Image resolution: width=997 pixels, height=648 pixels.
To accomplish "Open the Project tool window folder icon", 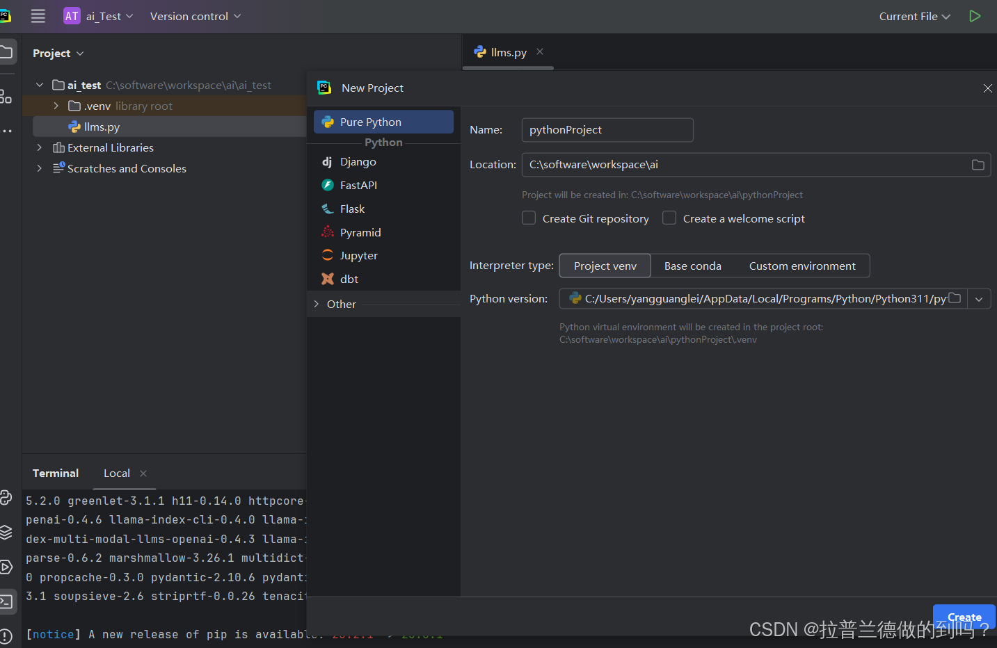I will point(6,52).
